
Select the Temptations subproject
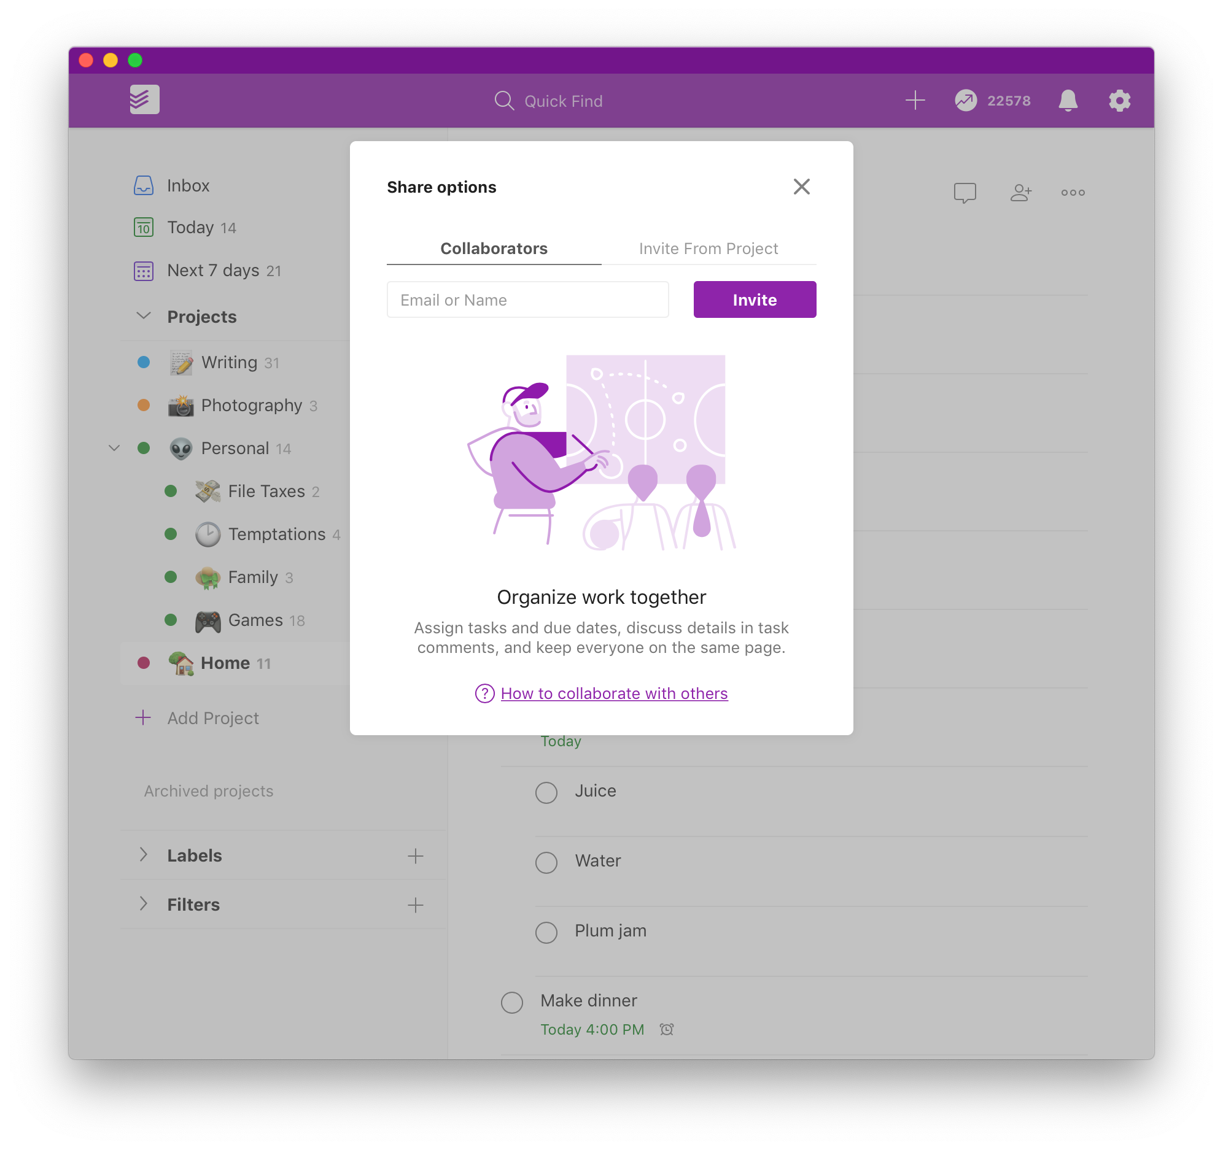[277, 535]
